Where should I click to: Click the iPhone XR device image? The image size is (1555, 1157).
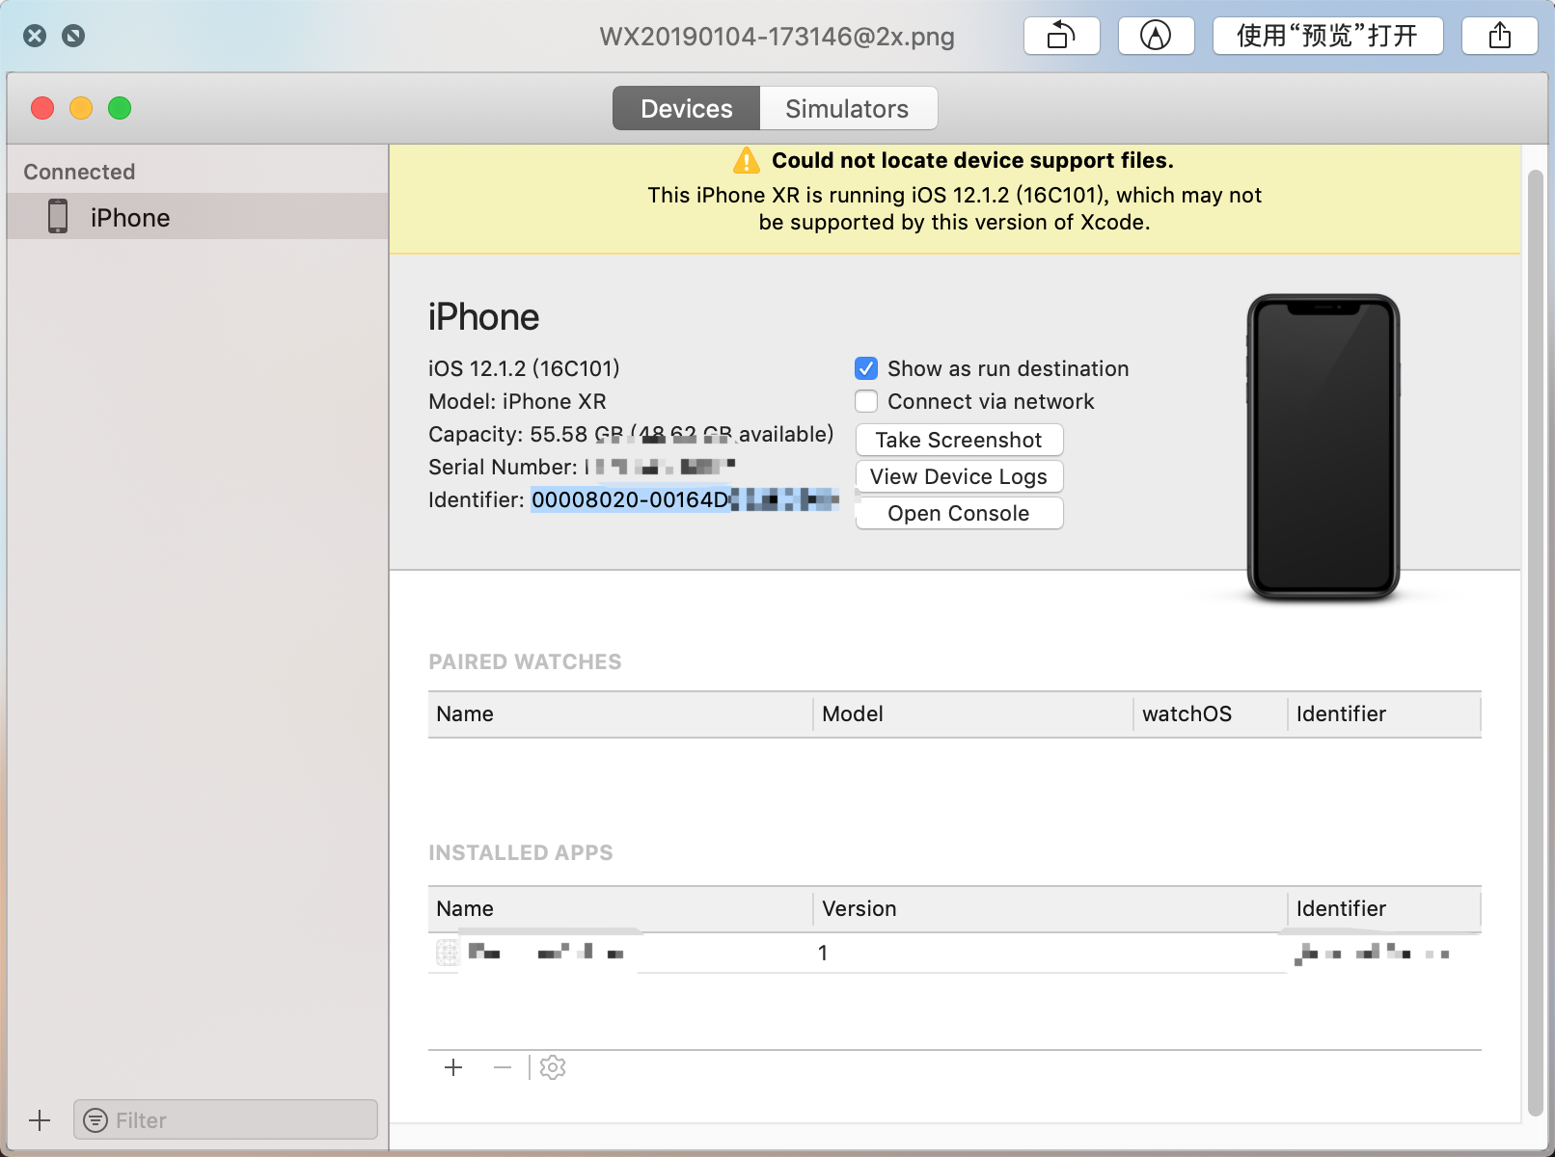[1323, 447]
